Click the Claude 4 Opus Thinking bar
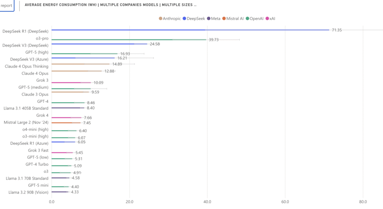Viewport: 383px width, 209px height. click(x=79, y=64)
